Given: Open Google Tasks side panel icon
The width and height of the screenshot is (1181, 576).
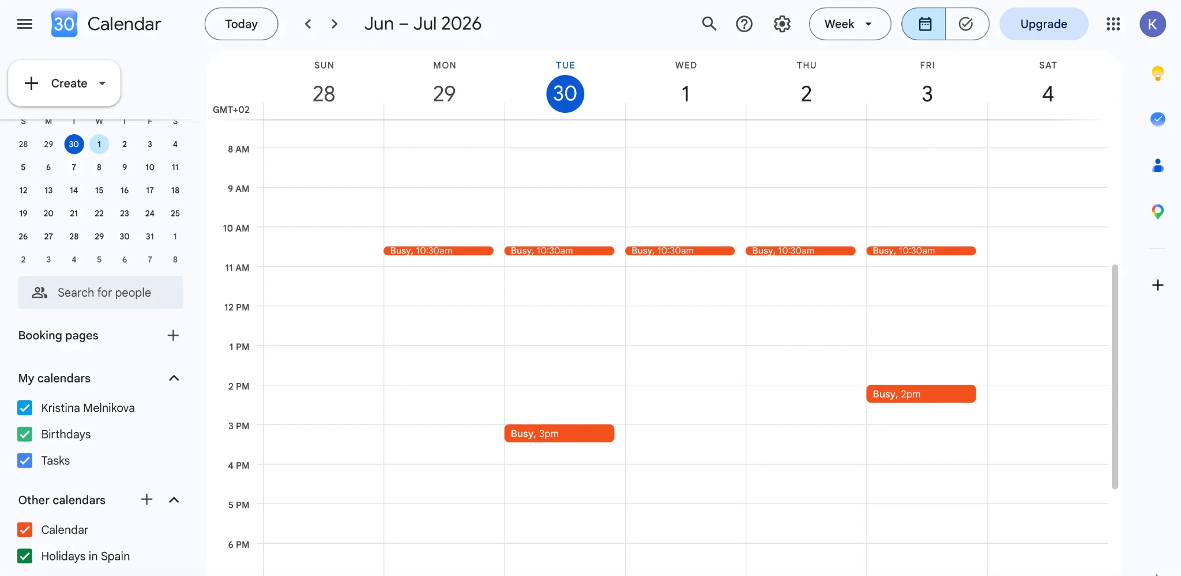Looking at the screenshot, I should point(1157,119).
